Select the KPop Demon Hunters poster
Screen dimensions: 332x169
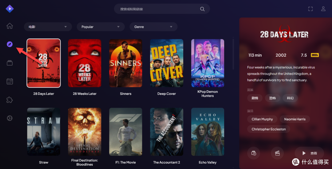[208, 63]
